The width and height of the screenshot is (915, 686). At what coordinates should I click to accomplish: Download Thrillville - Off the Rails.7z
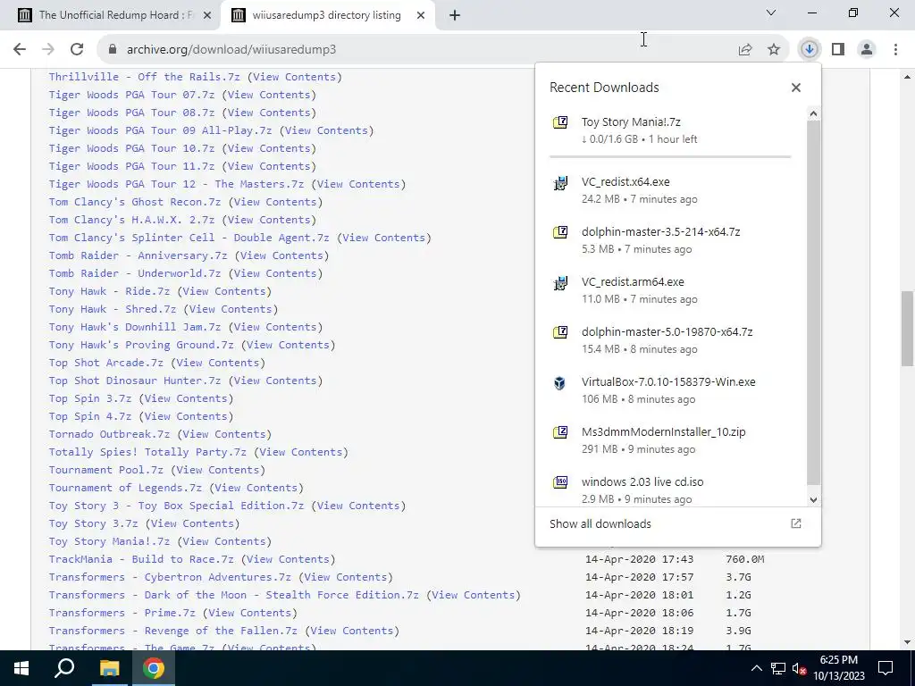pyautogui.click(x=144, y=77)
